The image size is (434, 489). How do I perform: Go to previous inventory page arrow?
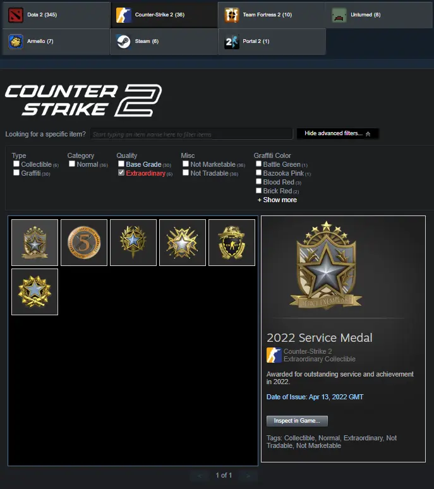200,476
